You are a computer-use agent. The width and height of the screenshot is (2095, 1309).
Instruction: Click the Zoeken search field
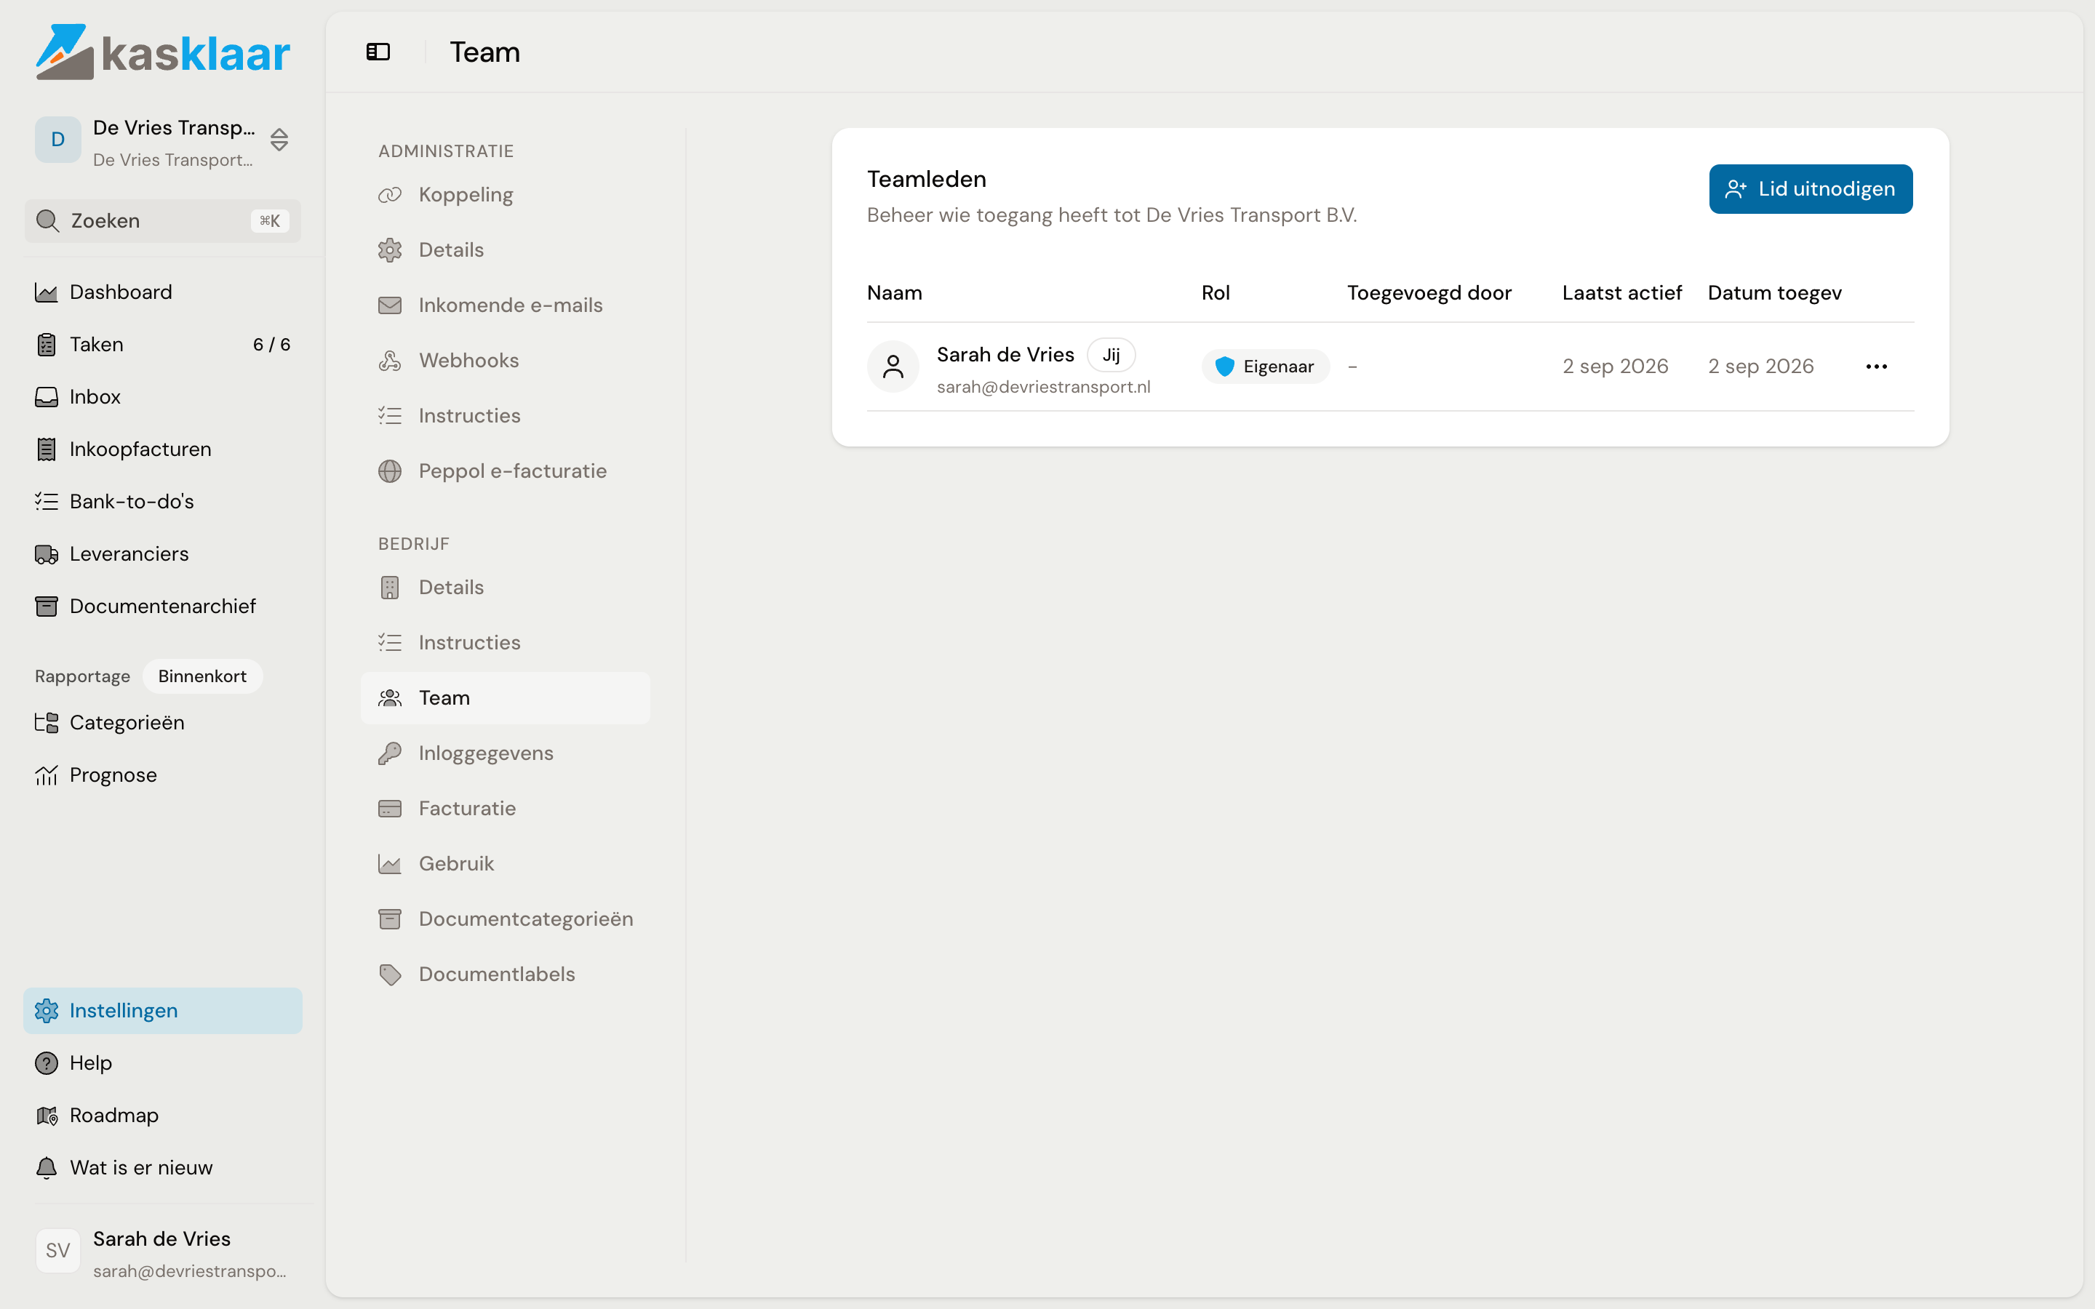coord(163,221)
